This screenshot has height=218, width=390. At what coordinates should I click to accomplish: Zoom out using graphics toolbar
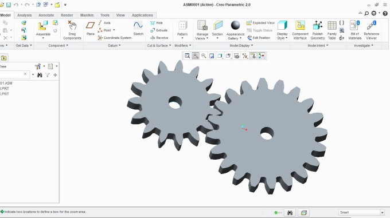pos(204,56)
